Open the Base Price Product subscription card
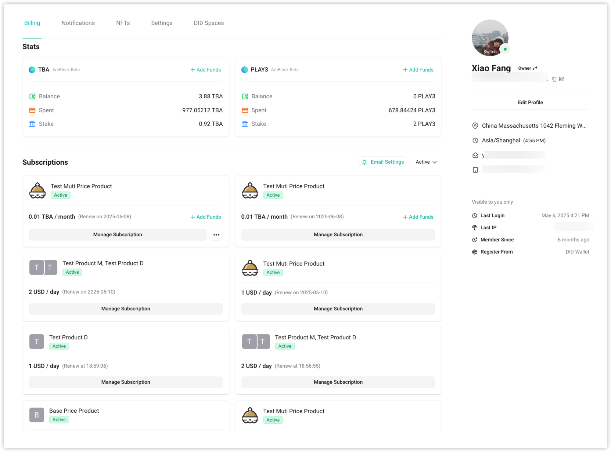 74,411
